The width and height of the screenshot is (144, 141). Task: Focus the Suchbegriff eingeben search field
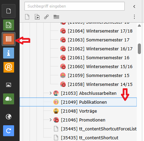(75, 6)
